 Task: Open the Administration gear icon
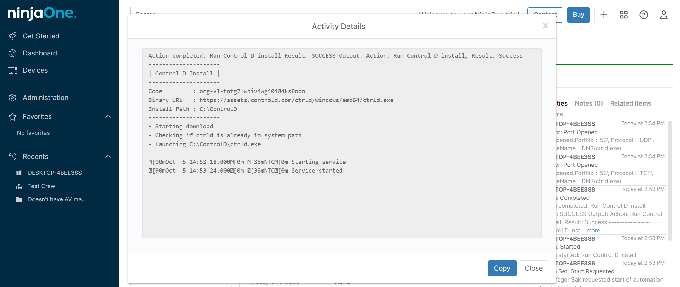(12, 98)
